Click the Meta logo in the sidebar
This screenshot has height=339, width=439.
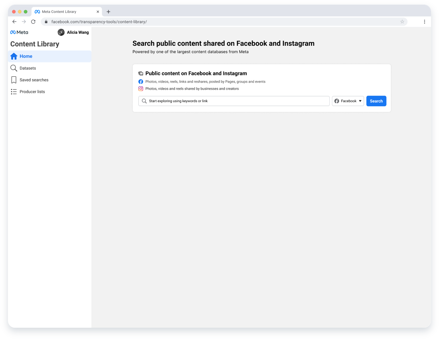19,32
